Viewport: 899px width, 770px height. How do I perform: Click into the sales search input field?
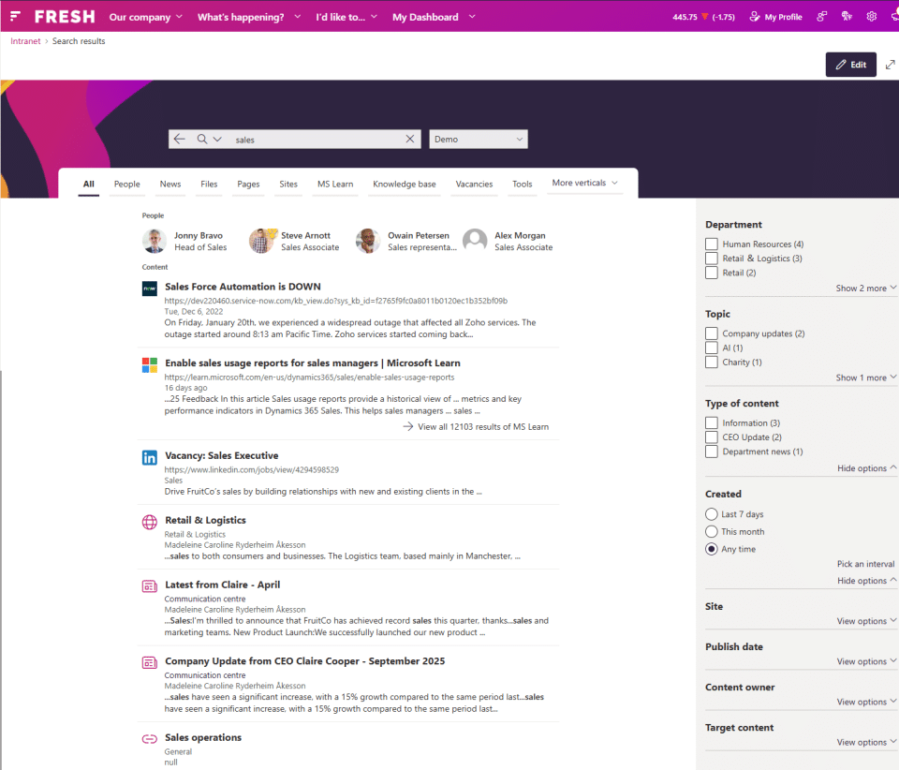314,139
